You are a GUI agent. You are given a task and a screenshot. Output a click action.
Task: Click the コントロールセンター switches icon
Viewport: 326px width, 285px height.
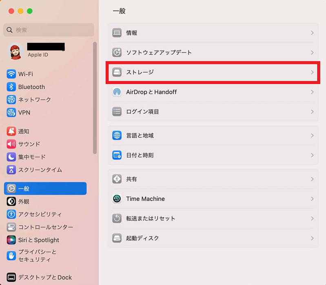(x=11, y=227)
